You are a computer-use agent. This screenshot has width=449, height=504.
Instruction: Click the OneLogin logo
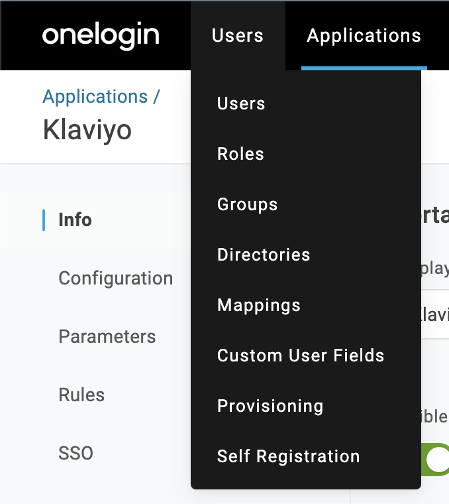pos(101,35)
